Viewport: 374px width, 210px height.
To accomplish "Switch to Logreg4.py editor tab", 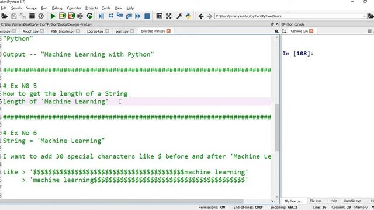I will pos(95,31).
